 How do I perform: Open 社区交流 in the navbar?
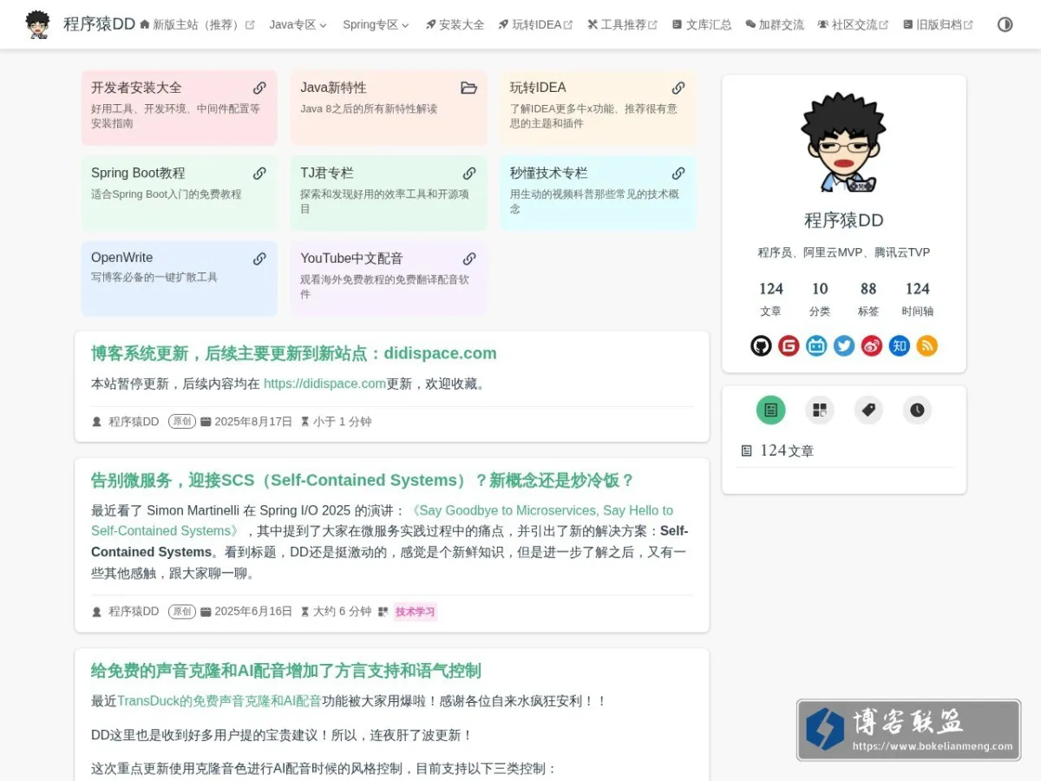[x=853, y=24]
